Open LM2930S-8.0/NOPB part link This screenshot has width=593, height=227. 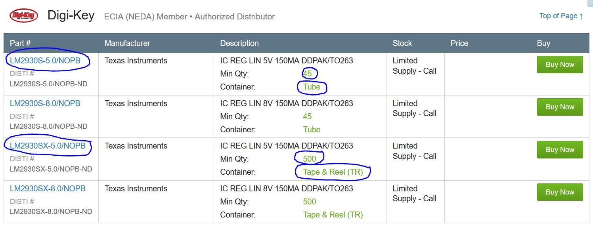45,103
